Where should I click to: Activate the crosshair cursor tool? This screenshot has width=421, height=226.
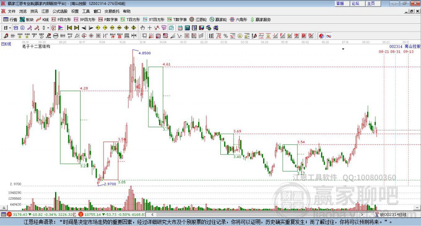pyautogui.click(x=150, y=28)
